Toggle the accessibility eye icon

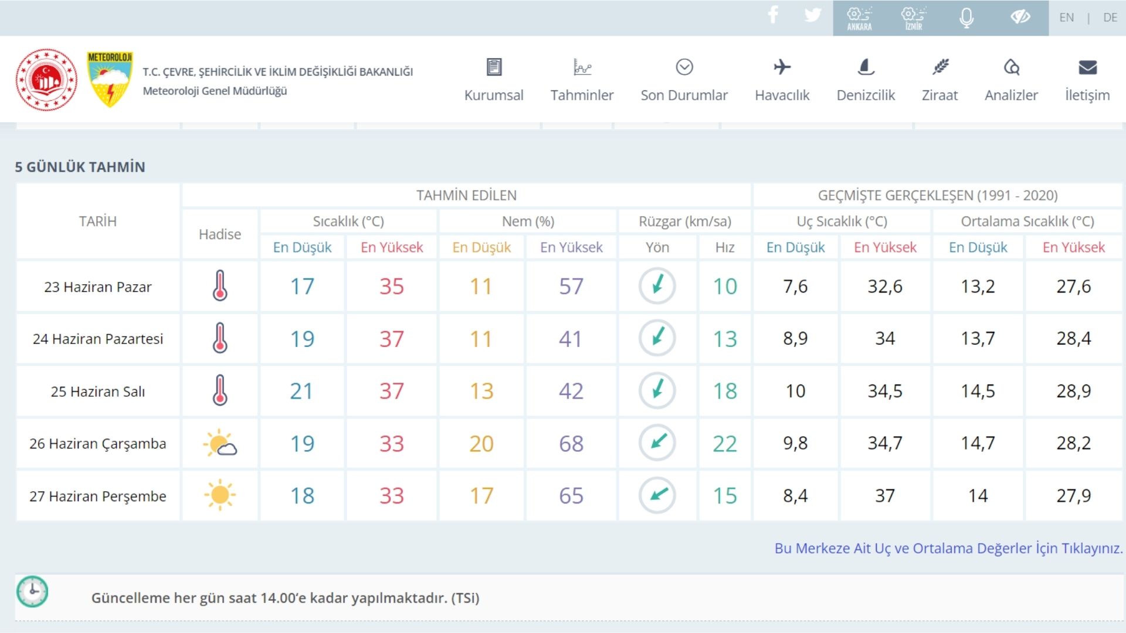1020,17
